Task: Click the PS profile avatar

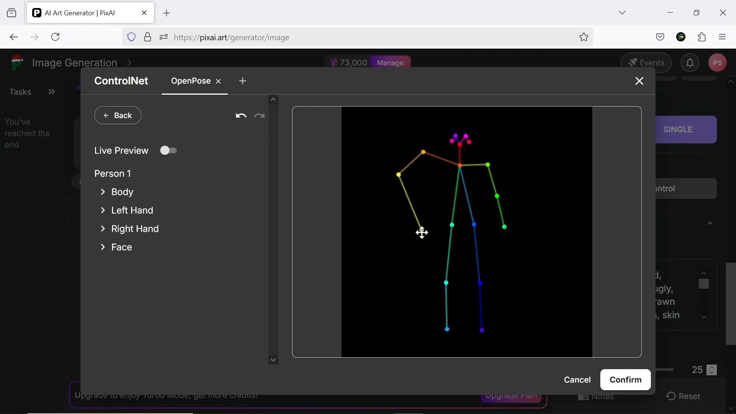Action: tap(717, 63)
